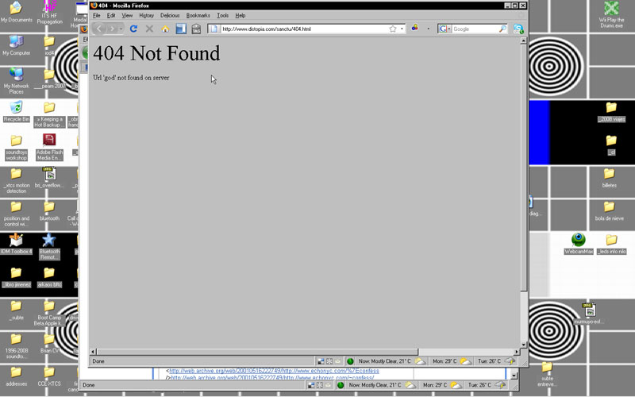Screen dimensions: 635x397
Task: Open WebcamMax desktop icon
Action: coord(579,241)
